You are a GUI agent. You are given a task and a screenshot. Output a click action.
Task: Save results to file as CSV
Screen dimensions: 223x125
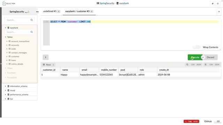click(x=211, y=65)
